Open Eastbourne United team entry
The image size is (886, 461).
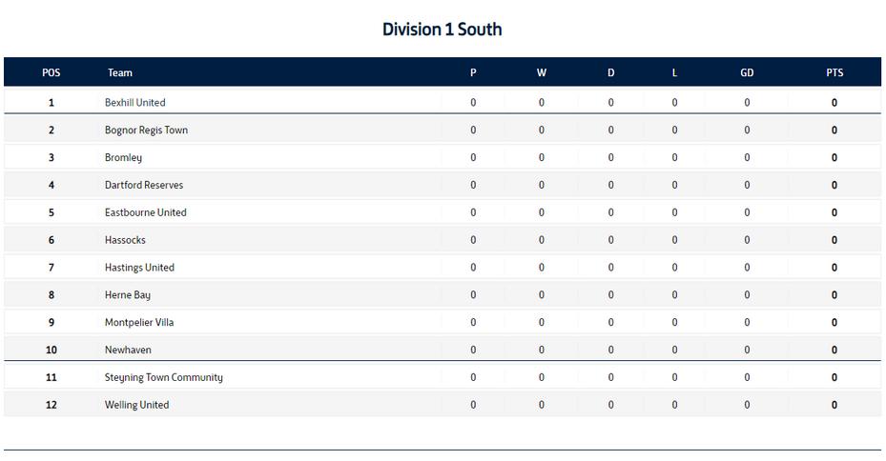(146, 212)
